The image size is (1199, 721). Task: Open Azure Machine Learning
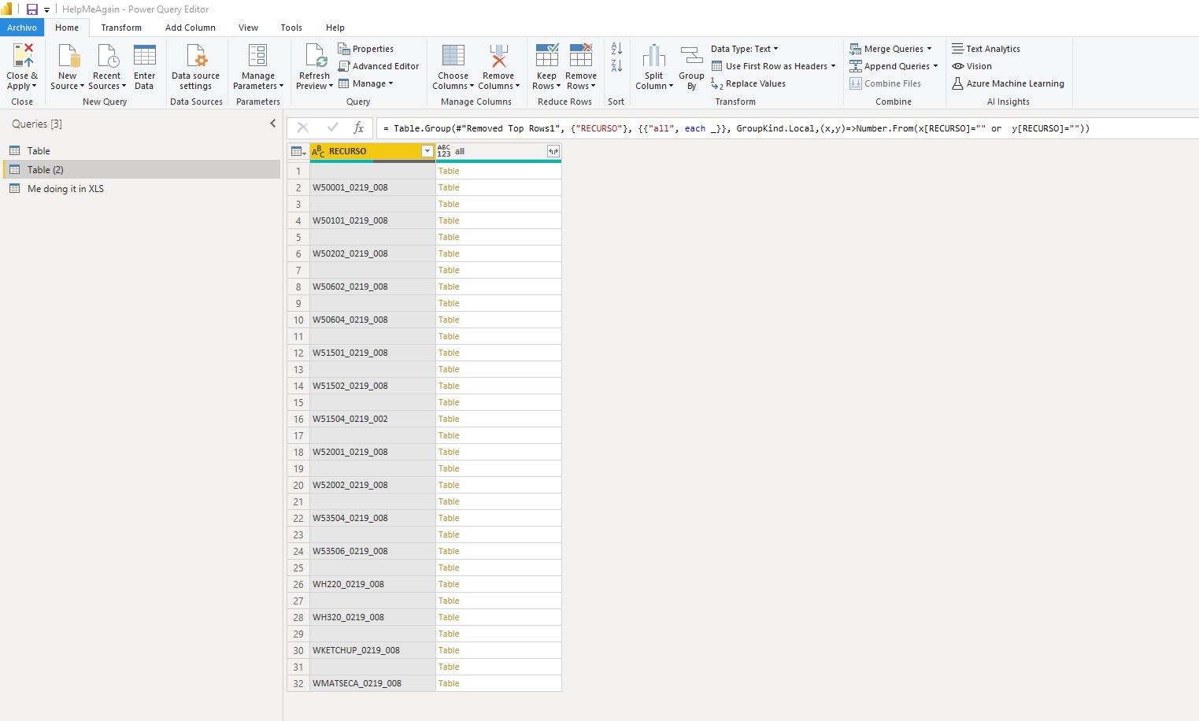pos(1008,83)
